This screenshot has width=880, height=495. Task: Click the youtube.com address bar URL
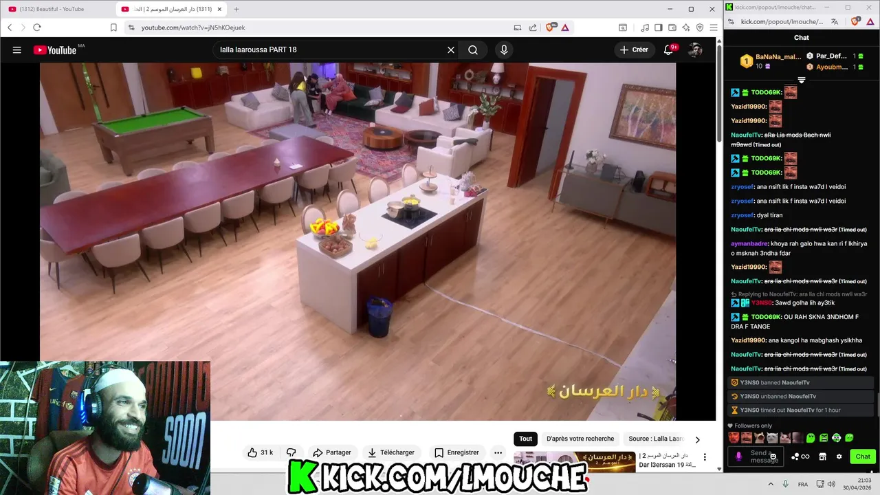[x=193, y=27]
